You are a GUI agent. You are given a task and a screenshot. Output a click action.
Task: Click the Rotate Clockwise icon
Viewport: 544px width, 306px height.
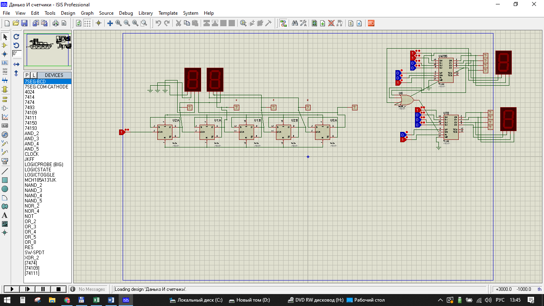16,37
